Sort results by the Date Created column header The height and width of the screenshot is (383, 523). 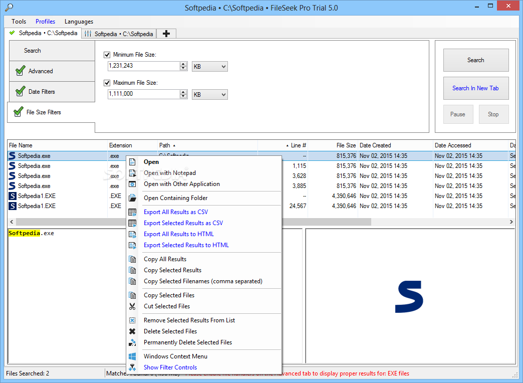[x=395, y=145]
